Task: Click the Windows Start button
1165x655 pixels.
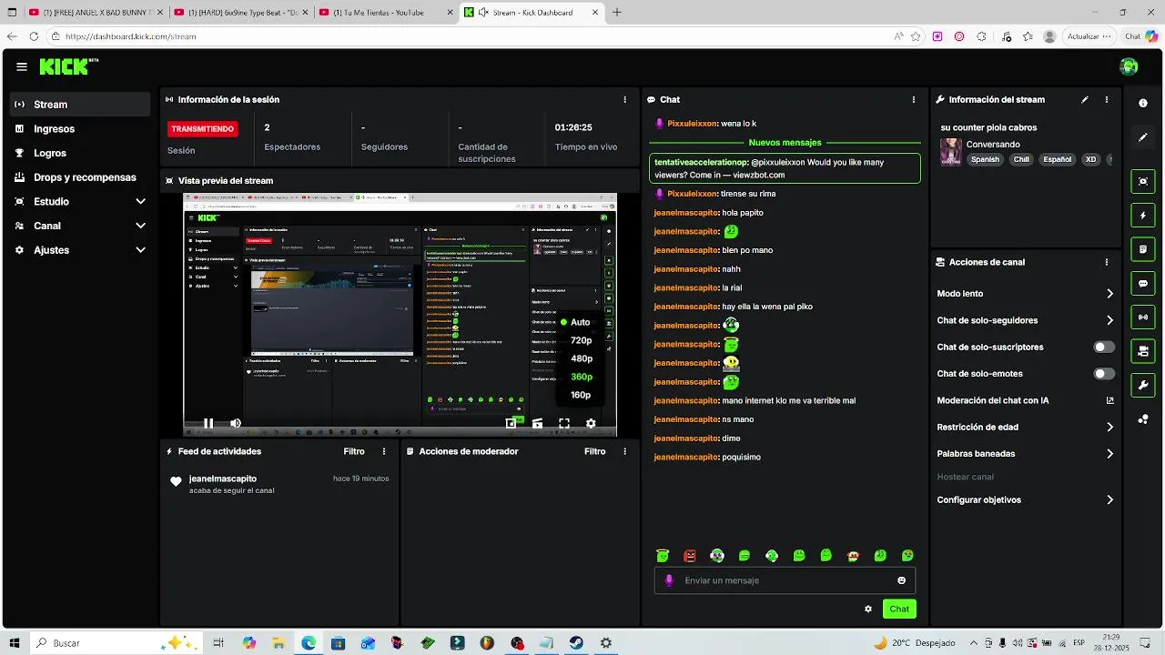Action: (15, 643)
